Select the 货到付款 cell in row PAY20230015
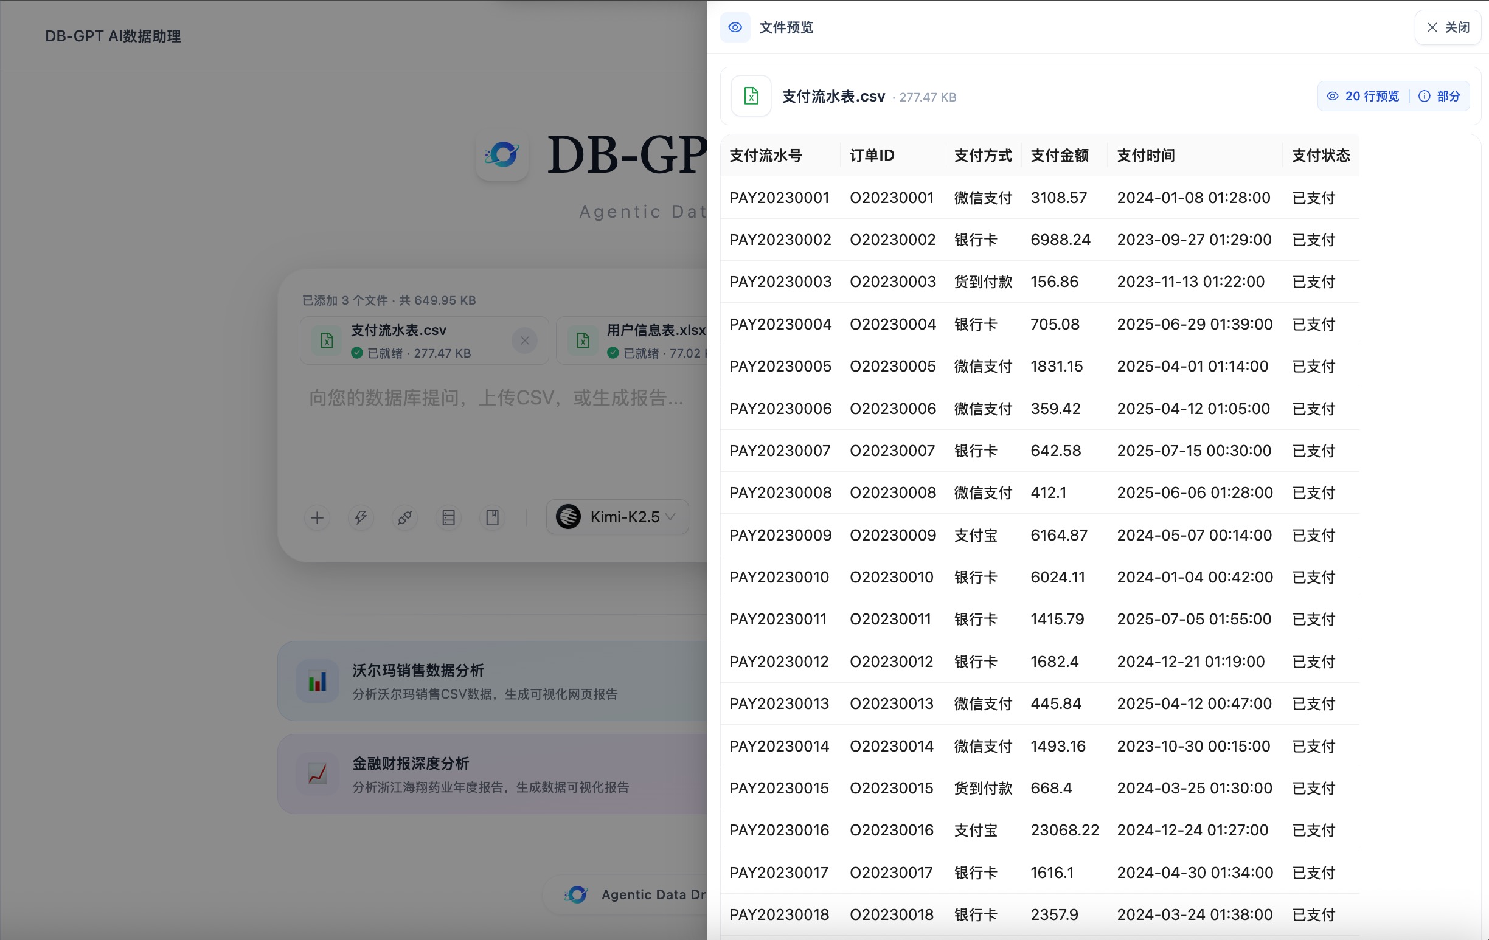Image resolution: width=1489 pixels, height=940 pixels. click(983, 788)
